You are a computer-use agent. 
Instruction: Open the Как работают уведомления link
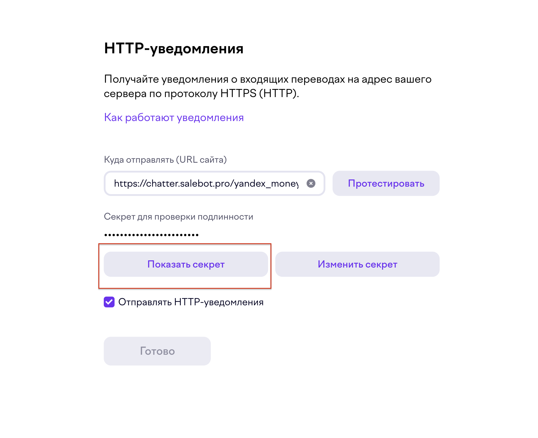click(x=174, y=117)
